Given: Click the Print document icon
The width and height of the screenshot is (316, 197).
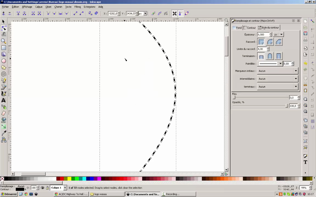Looking at the screenshot, I should coord(305,40).
